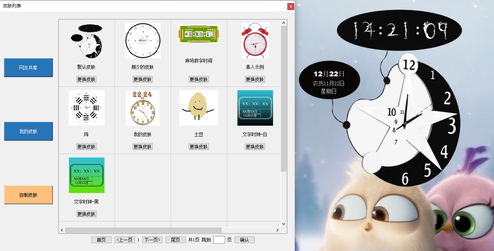Jump to 尾页 last page
Image resolution: width=494 pixels, height=251 pixels.
[x=176, y=240]
